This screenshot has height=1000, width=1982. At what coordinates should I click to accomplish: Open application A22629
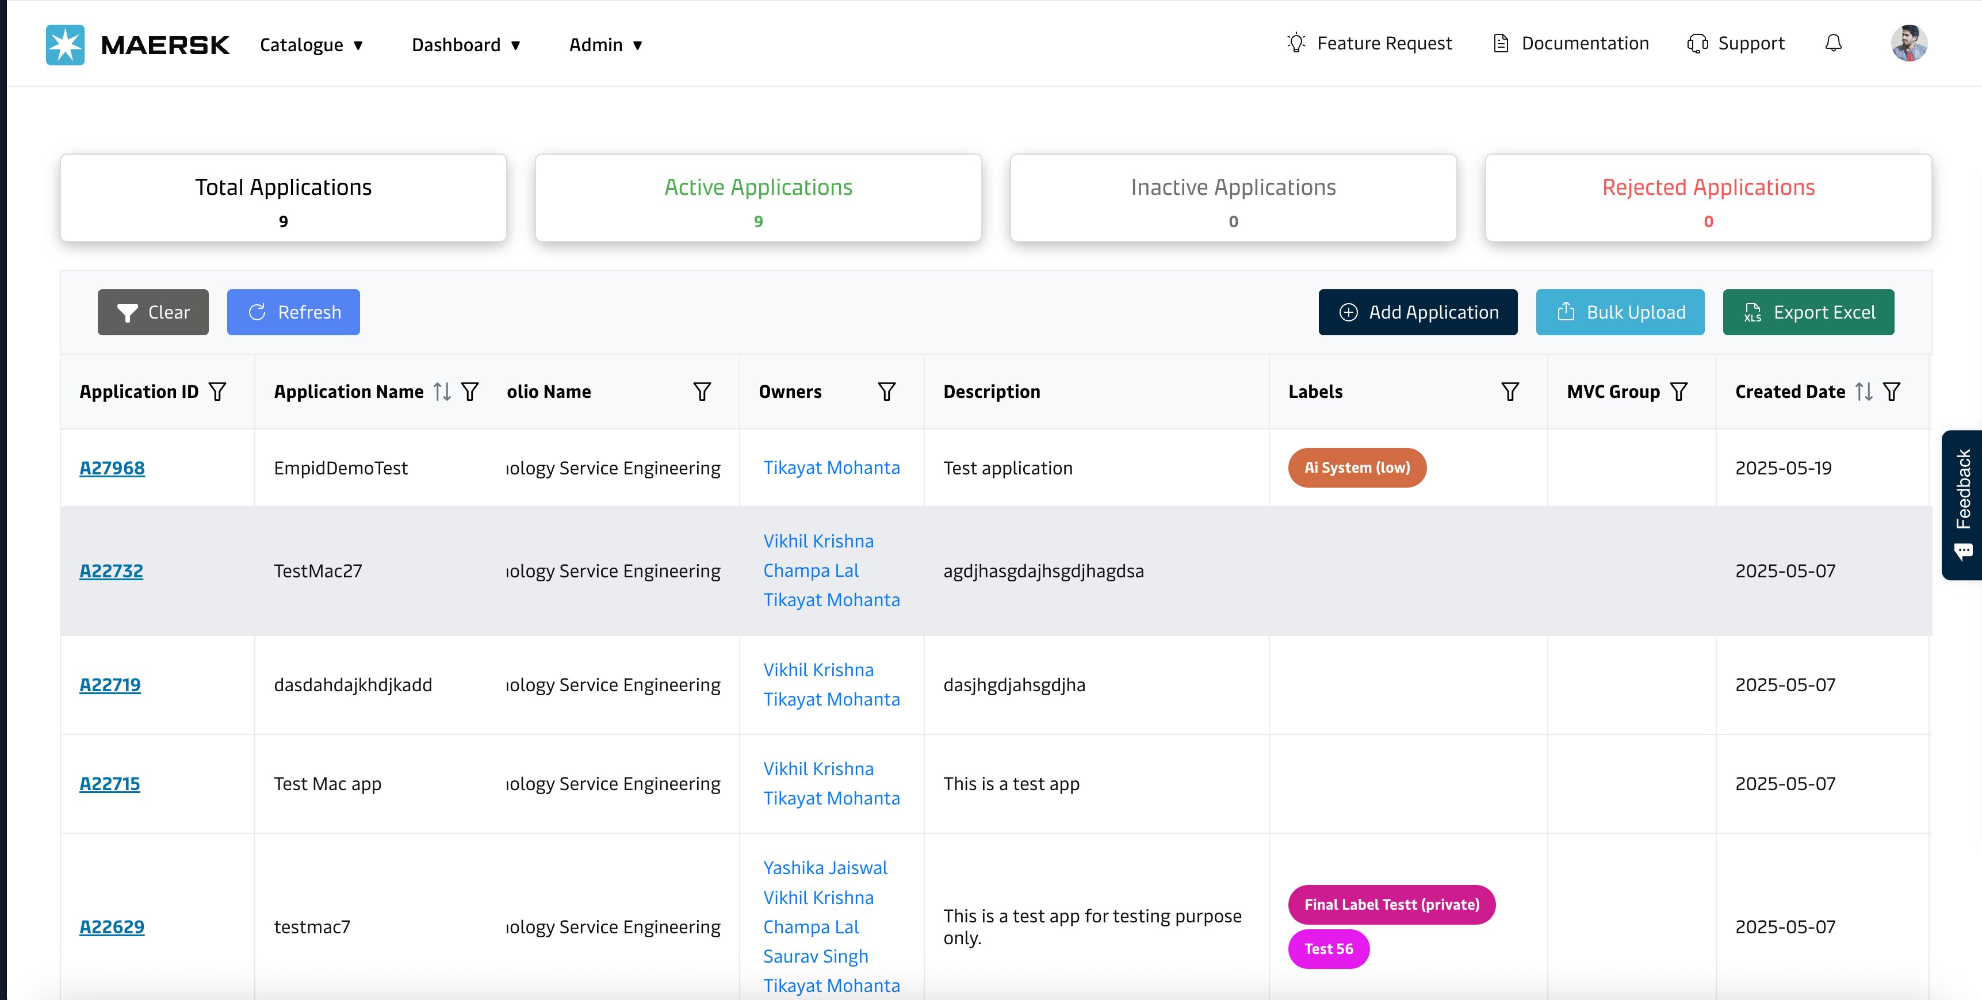click(112, 927)
